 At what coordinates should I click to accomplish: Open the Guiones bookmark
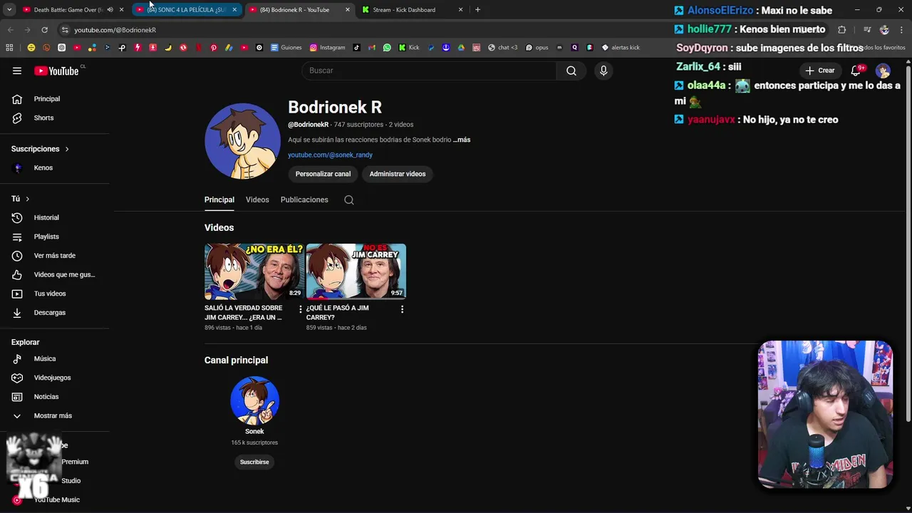pos(286,48)
